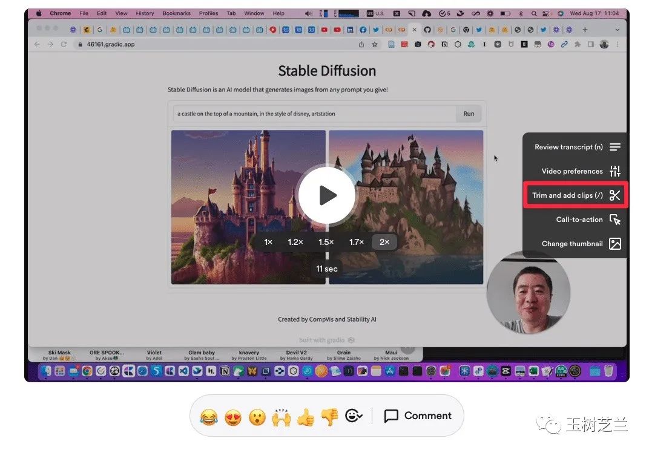Click the left generated castle image

(248, 207)
